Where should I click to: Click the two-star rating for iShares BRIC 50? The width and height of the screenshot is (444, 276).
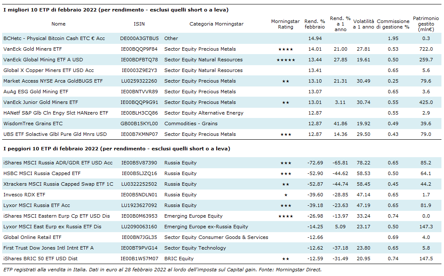[x=285, y=259]
